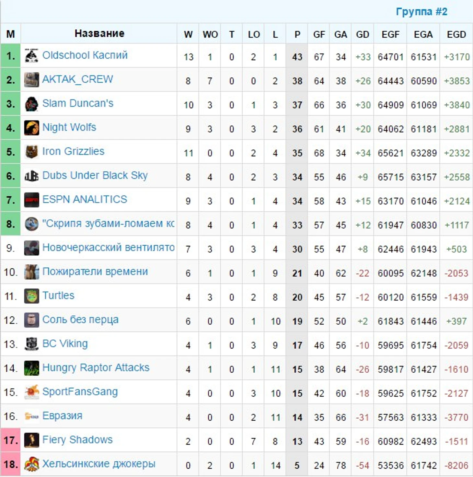Click the ESPN ANALITICS red logo icon
Viewport: 473px width, 477px height.
click(31, 200)
